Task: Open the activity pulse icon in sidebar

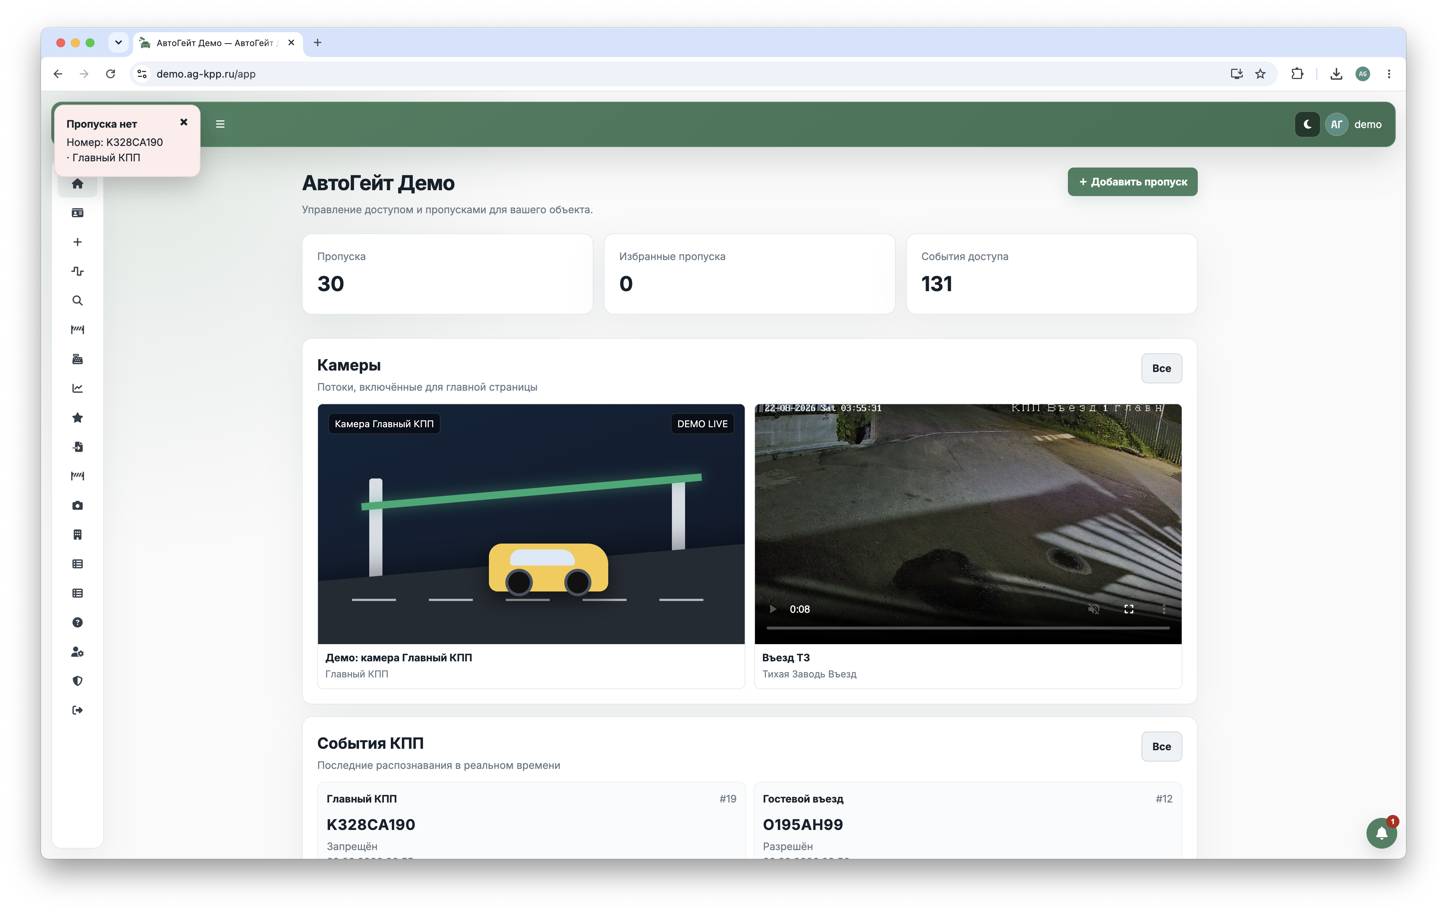Action: pos(78,271)
